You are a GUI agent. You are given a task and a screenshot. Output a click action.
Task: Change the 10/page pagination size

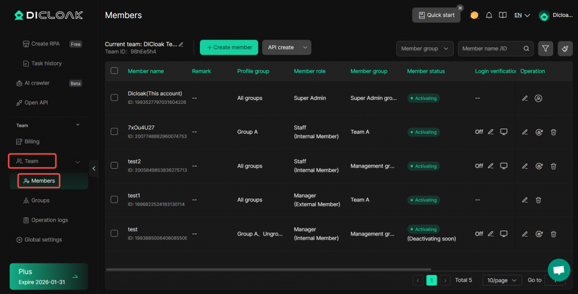click(502, 280)
